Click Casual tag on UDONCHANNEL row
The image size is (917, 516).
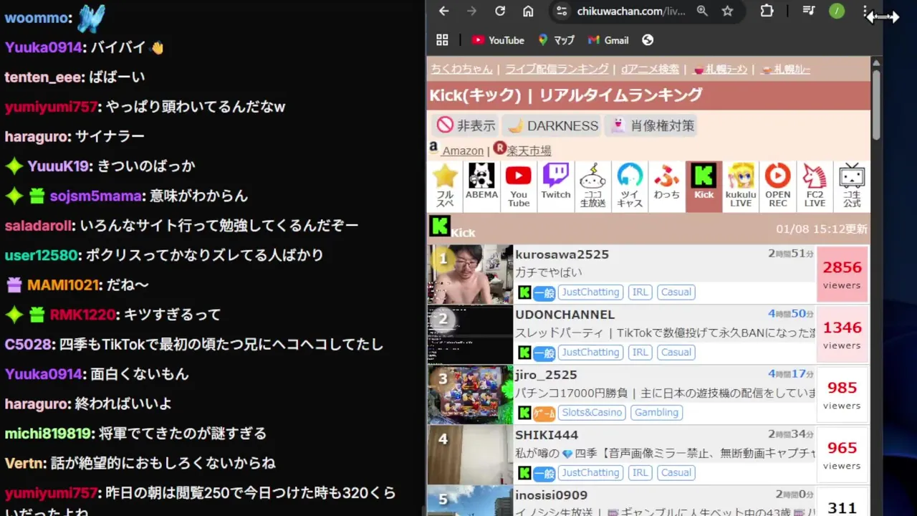click(x=676, y=352)
